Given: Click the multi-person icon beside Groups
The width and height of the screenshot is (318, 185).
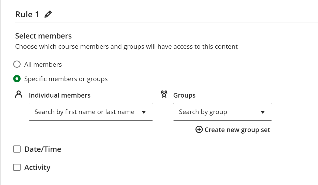Looking at the screenshot, I should point(164,94).
